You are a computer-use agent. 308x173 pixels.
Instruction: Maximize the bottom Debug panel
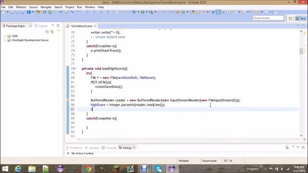pos(303,147)
